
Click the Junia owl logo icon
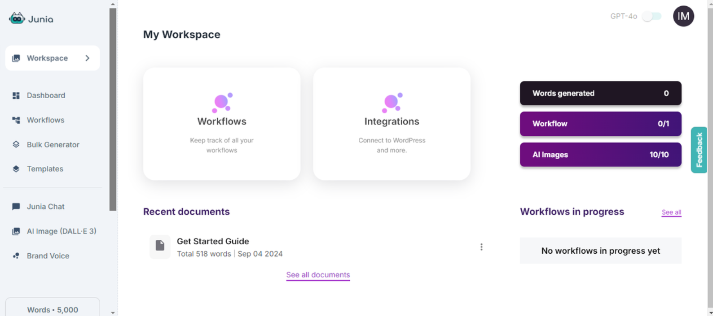[17, 19]
